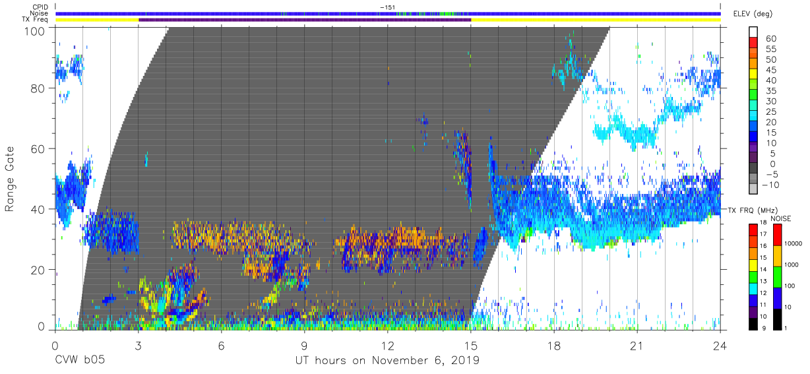Screen dimensions: 810x374
Task: Click the 35 label on ELEV colorbar
Action: pyautogui.click(x=771, y=91)
